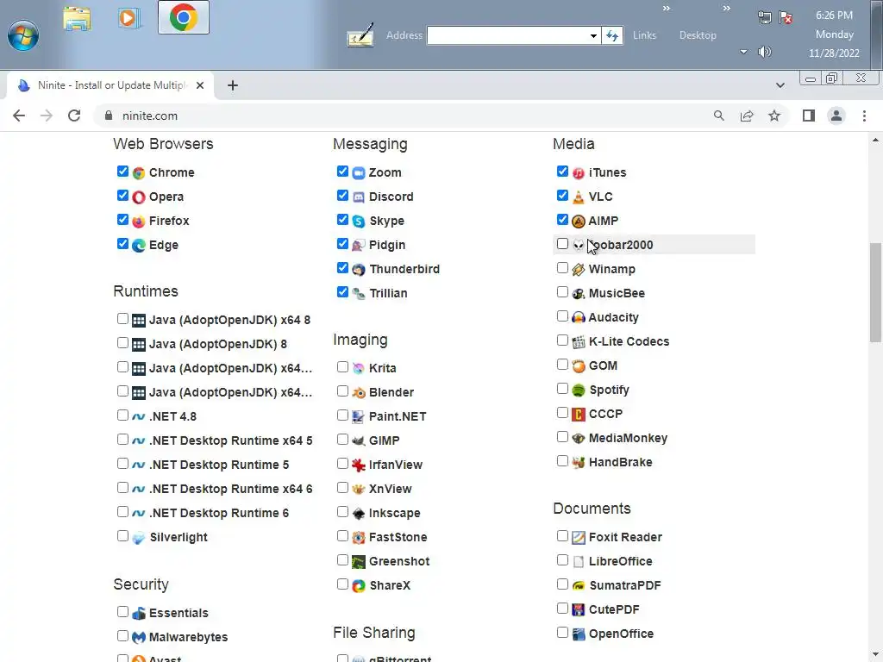The height and width of the screenshot is (662, 883).
Task: Click the Firefox logo icon
Action: [x=139, y=222]
